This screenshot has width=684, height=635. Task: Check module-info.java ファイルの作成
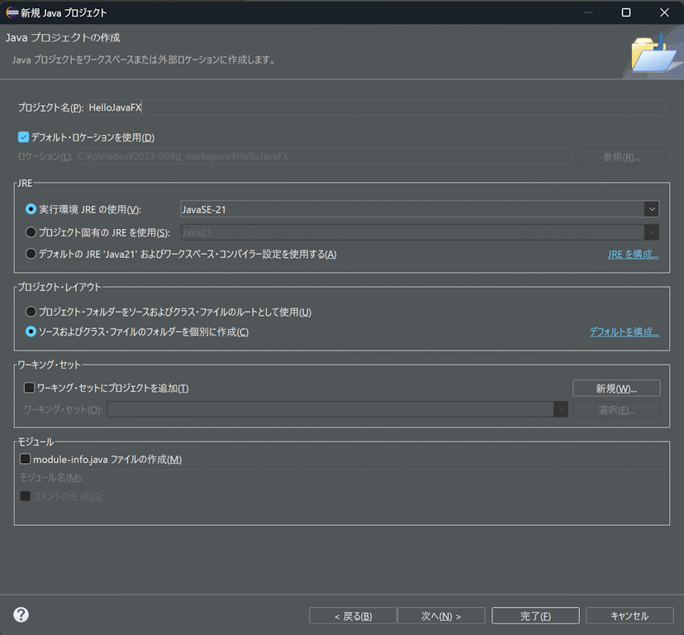coord(24,459)
